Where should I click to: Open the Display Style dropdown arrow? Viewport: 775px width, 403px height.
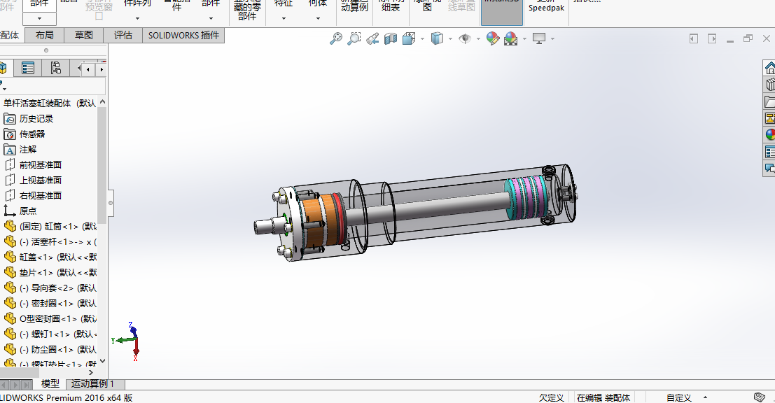pos(450,38)
